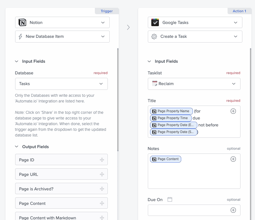Click the gear icon beside Create a Task
Image resolution: width=255 pixels, height=220 pixels.
click(x=154, y=37)
